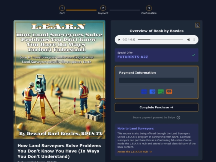The image size is (216, 162).
Task: Click the 0:00 / 16:32 audio time
Action: 129,40
